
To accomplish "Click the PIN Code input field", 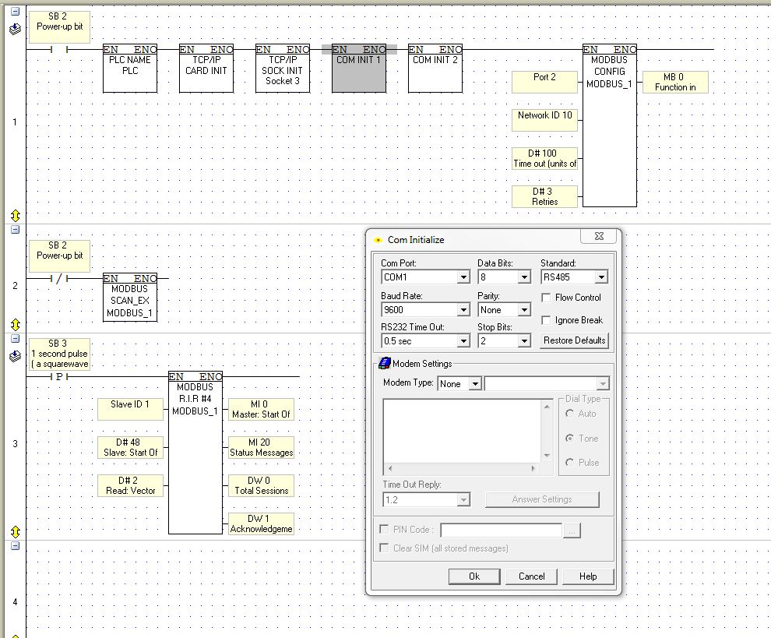I will (501, 530).
